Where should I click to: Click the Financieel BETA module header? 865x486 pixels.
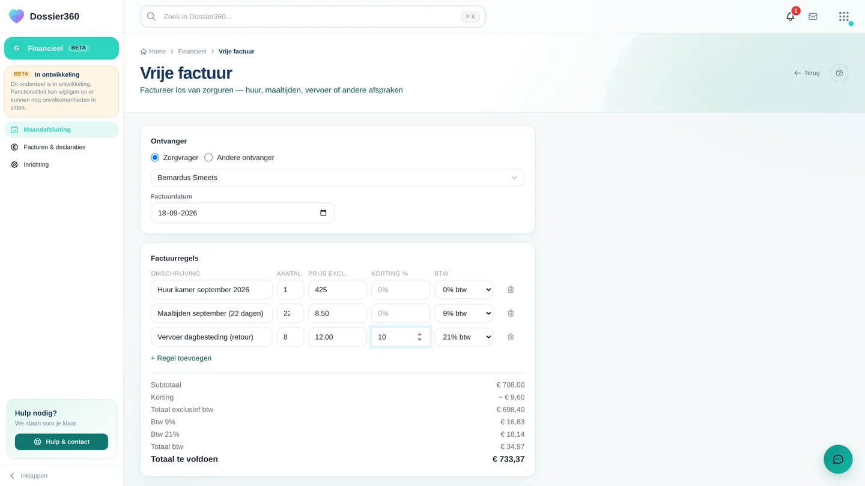click(x=61, y=49)
